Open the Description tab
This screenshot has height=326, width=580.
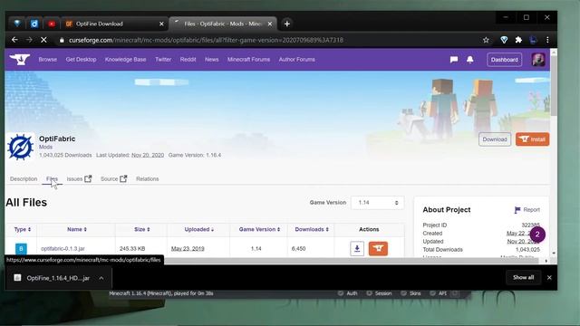24,179
